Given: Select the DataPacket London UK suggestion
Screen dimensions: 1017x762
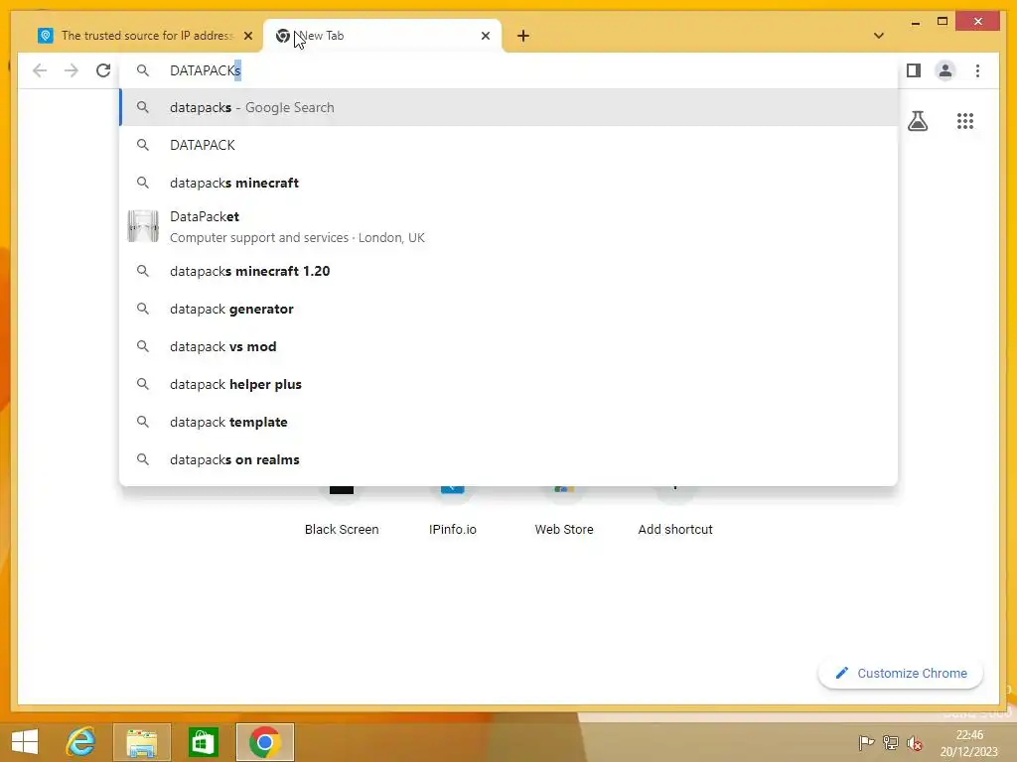Looking at the screenshot, I should click(x=509, y=227).
